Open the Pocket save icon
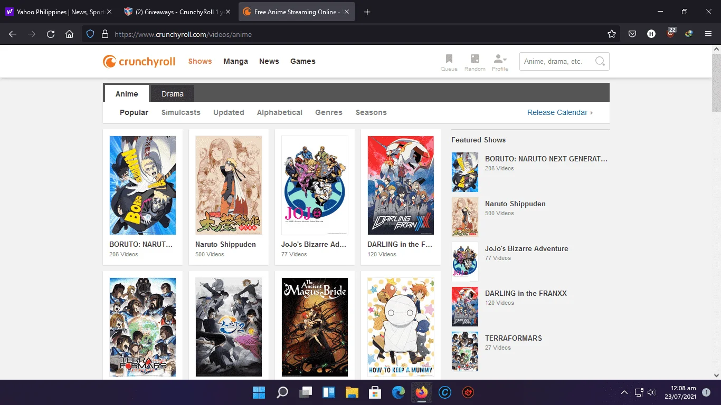Screen dimensions: 721x405 [632, 34]
